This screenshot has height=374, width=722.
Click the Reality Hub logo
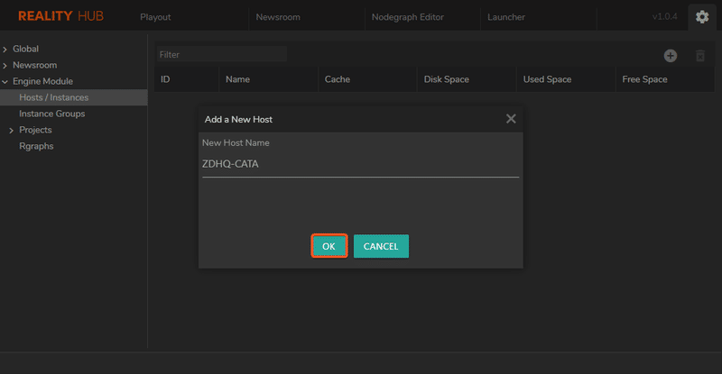[56, 17]
